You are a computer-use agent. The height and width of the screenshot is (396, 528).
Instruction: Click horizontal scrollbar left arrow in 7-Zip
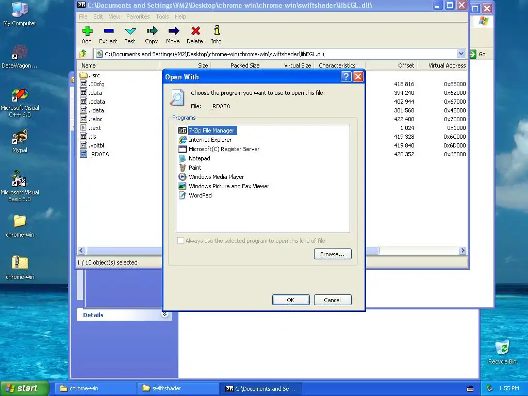click(81, 250)
